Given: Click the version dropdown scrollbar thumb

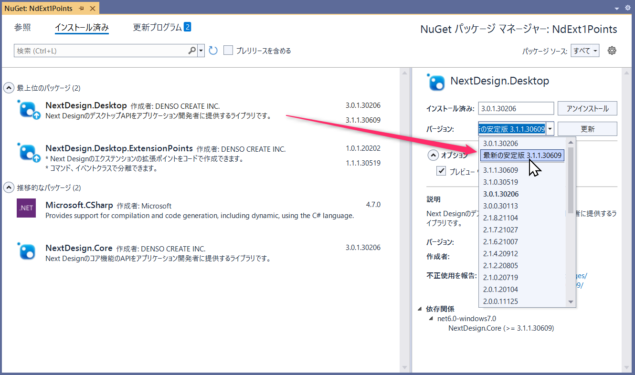Looking at the screenshot, I should [571, 180].
